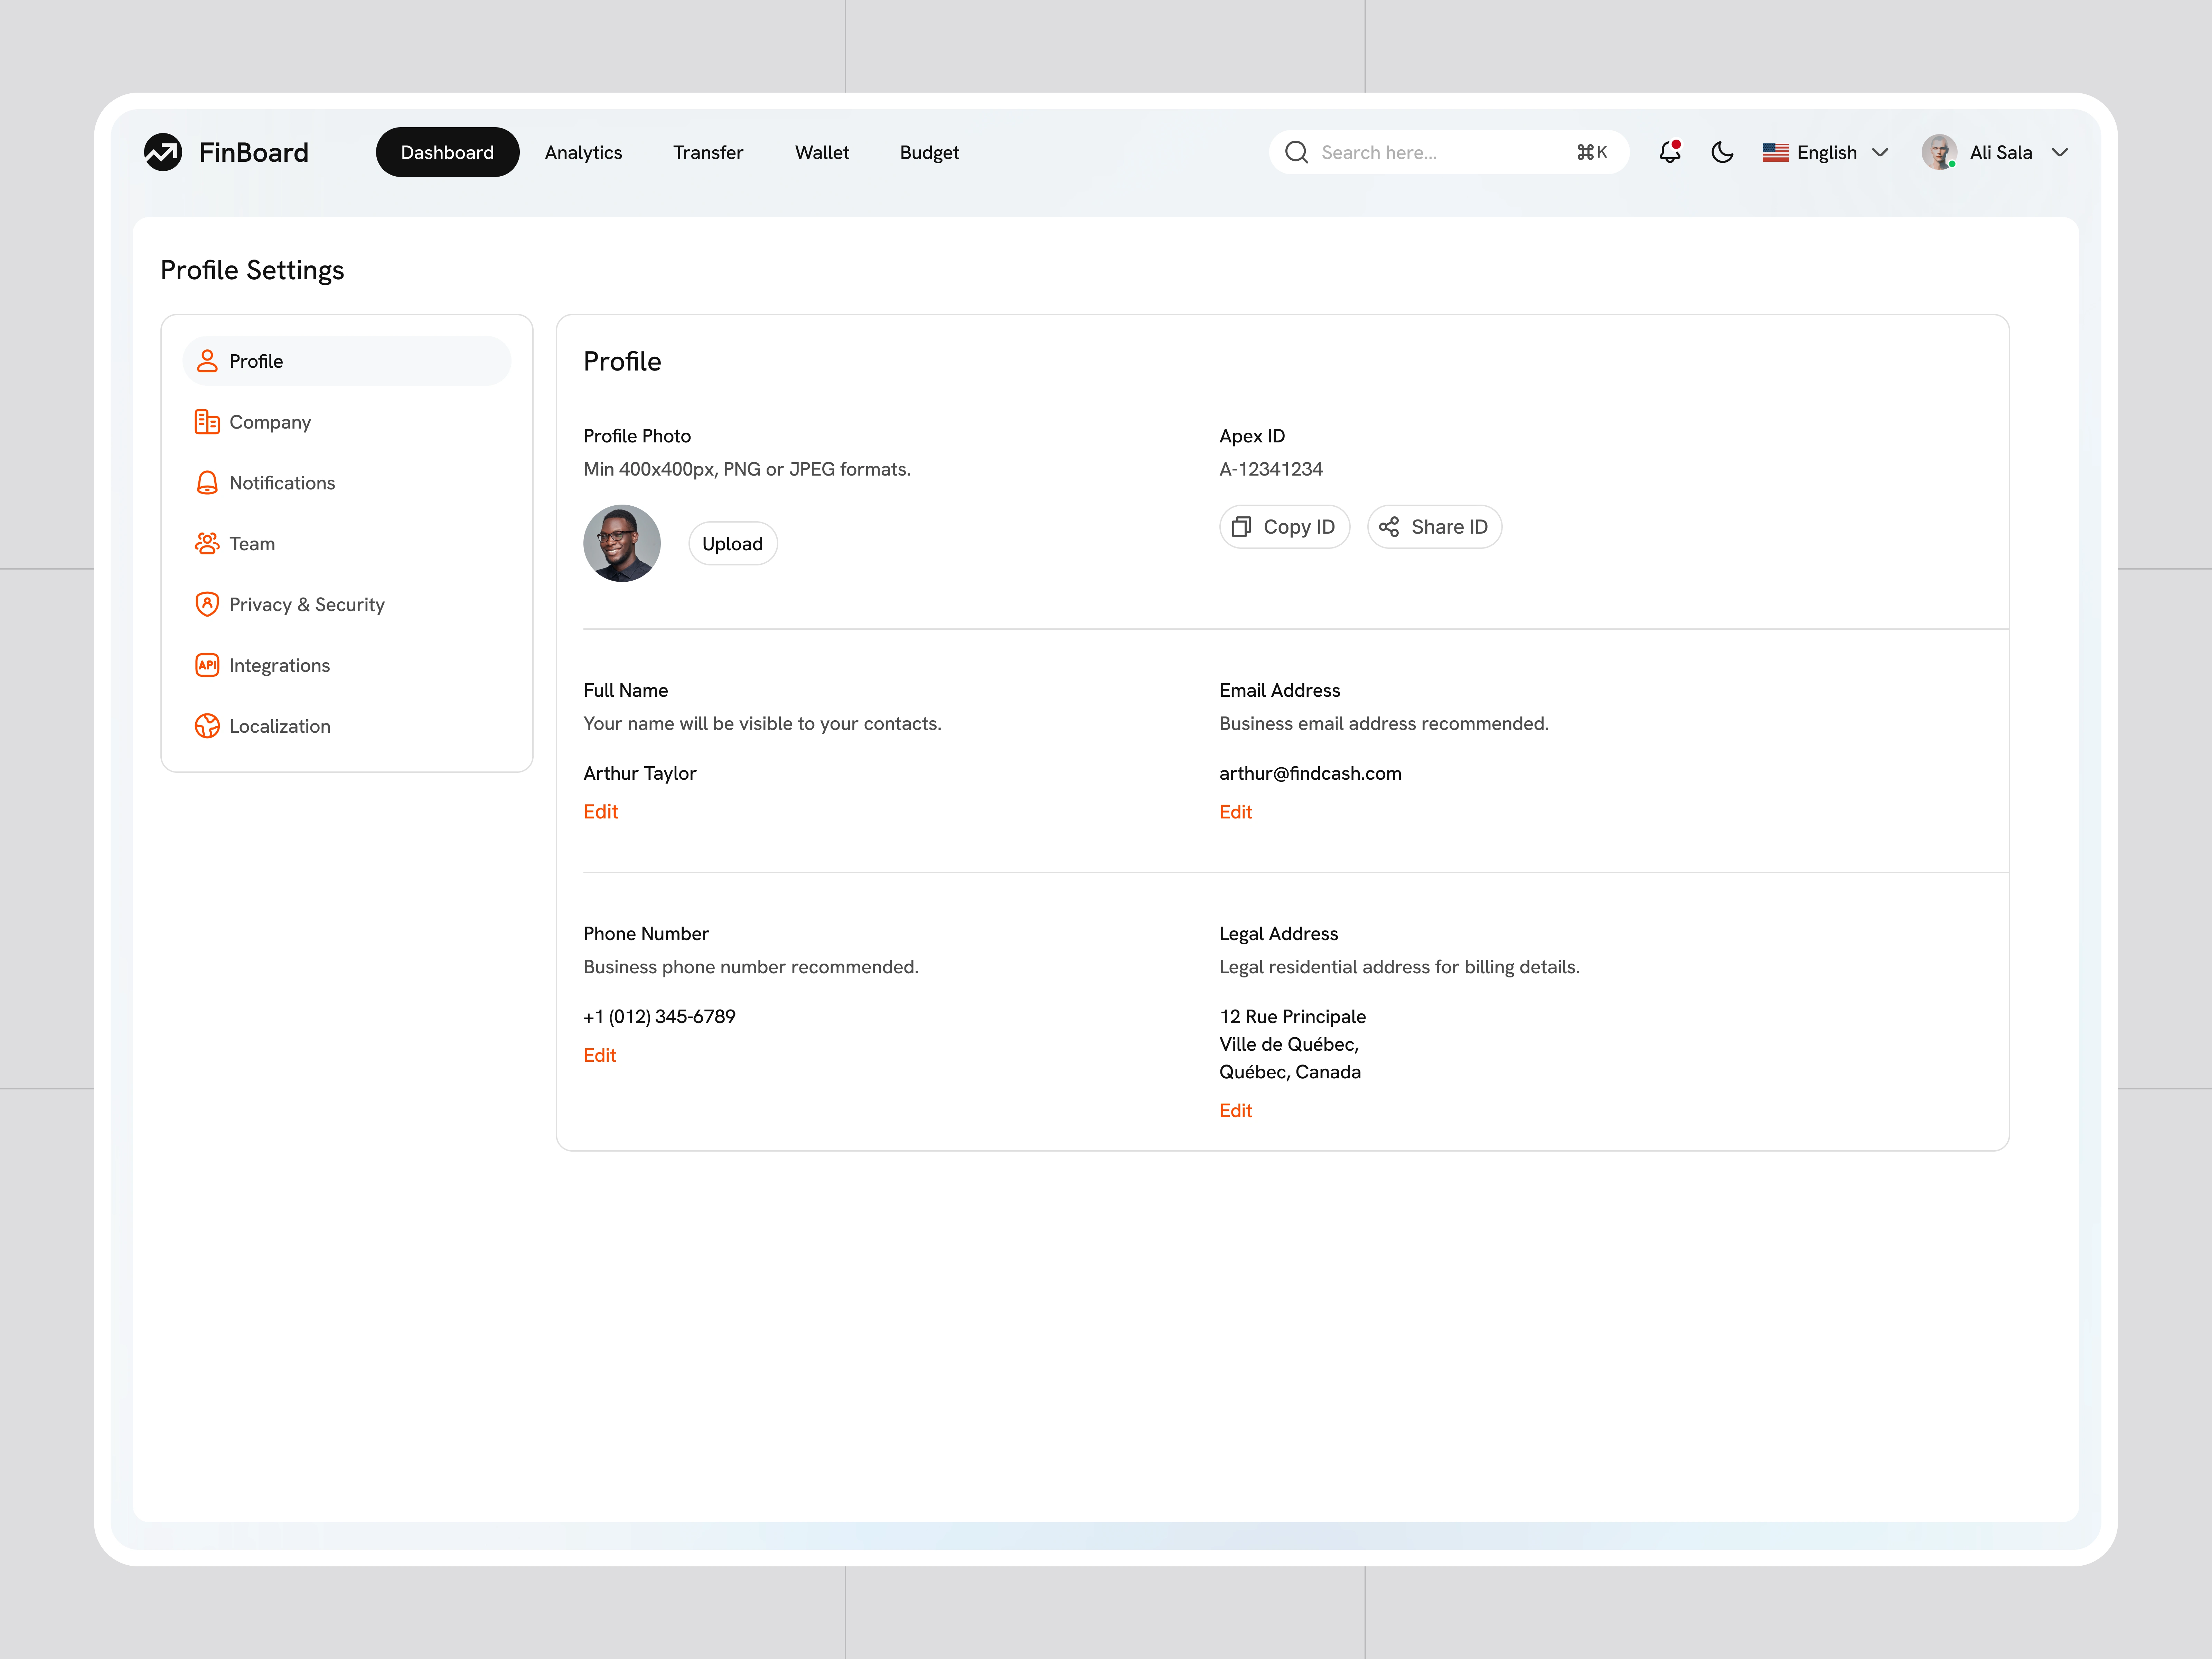This screenshot has height=1659, width=2212.
Task: Click the share icon in Share ID
Action: point(1389,527)
